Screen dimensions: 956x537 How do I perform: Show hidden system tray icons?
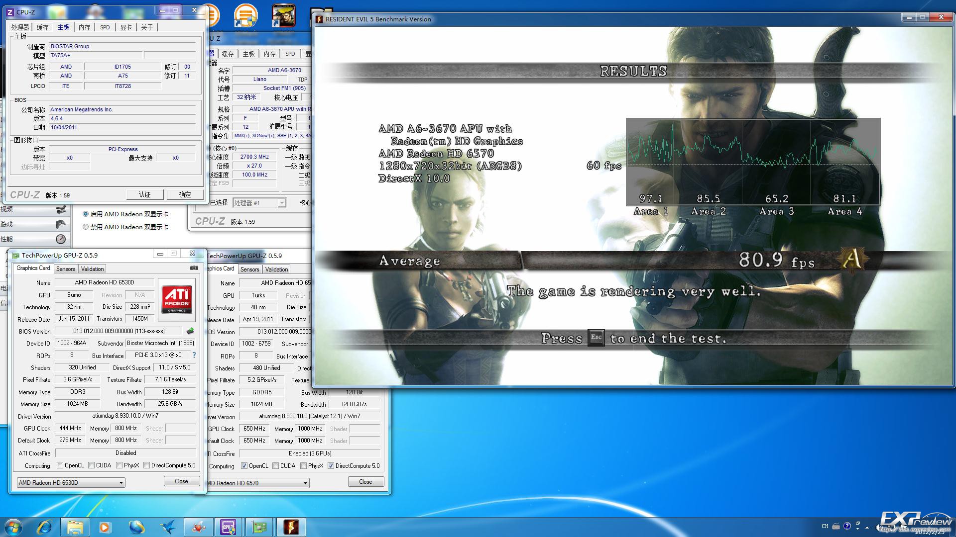pyautogui.click(x=867, y=527)
